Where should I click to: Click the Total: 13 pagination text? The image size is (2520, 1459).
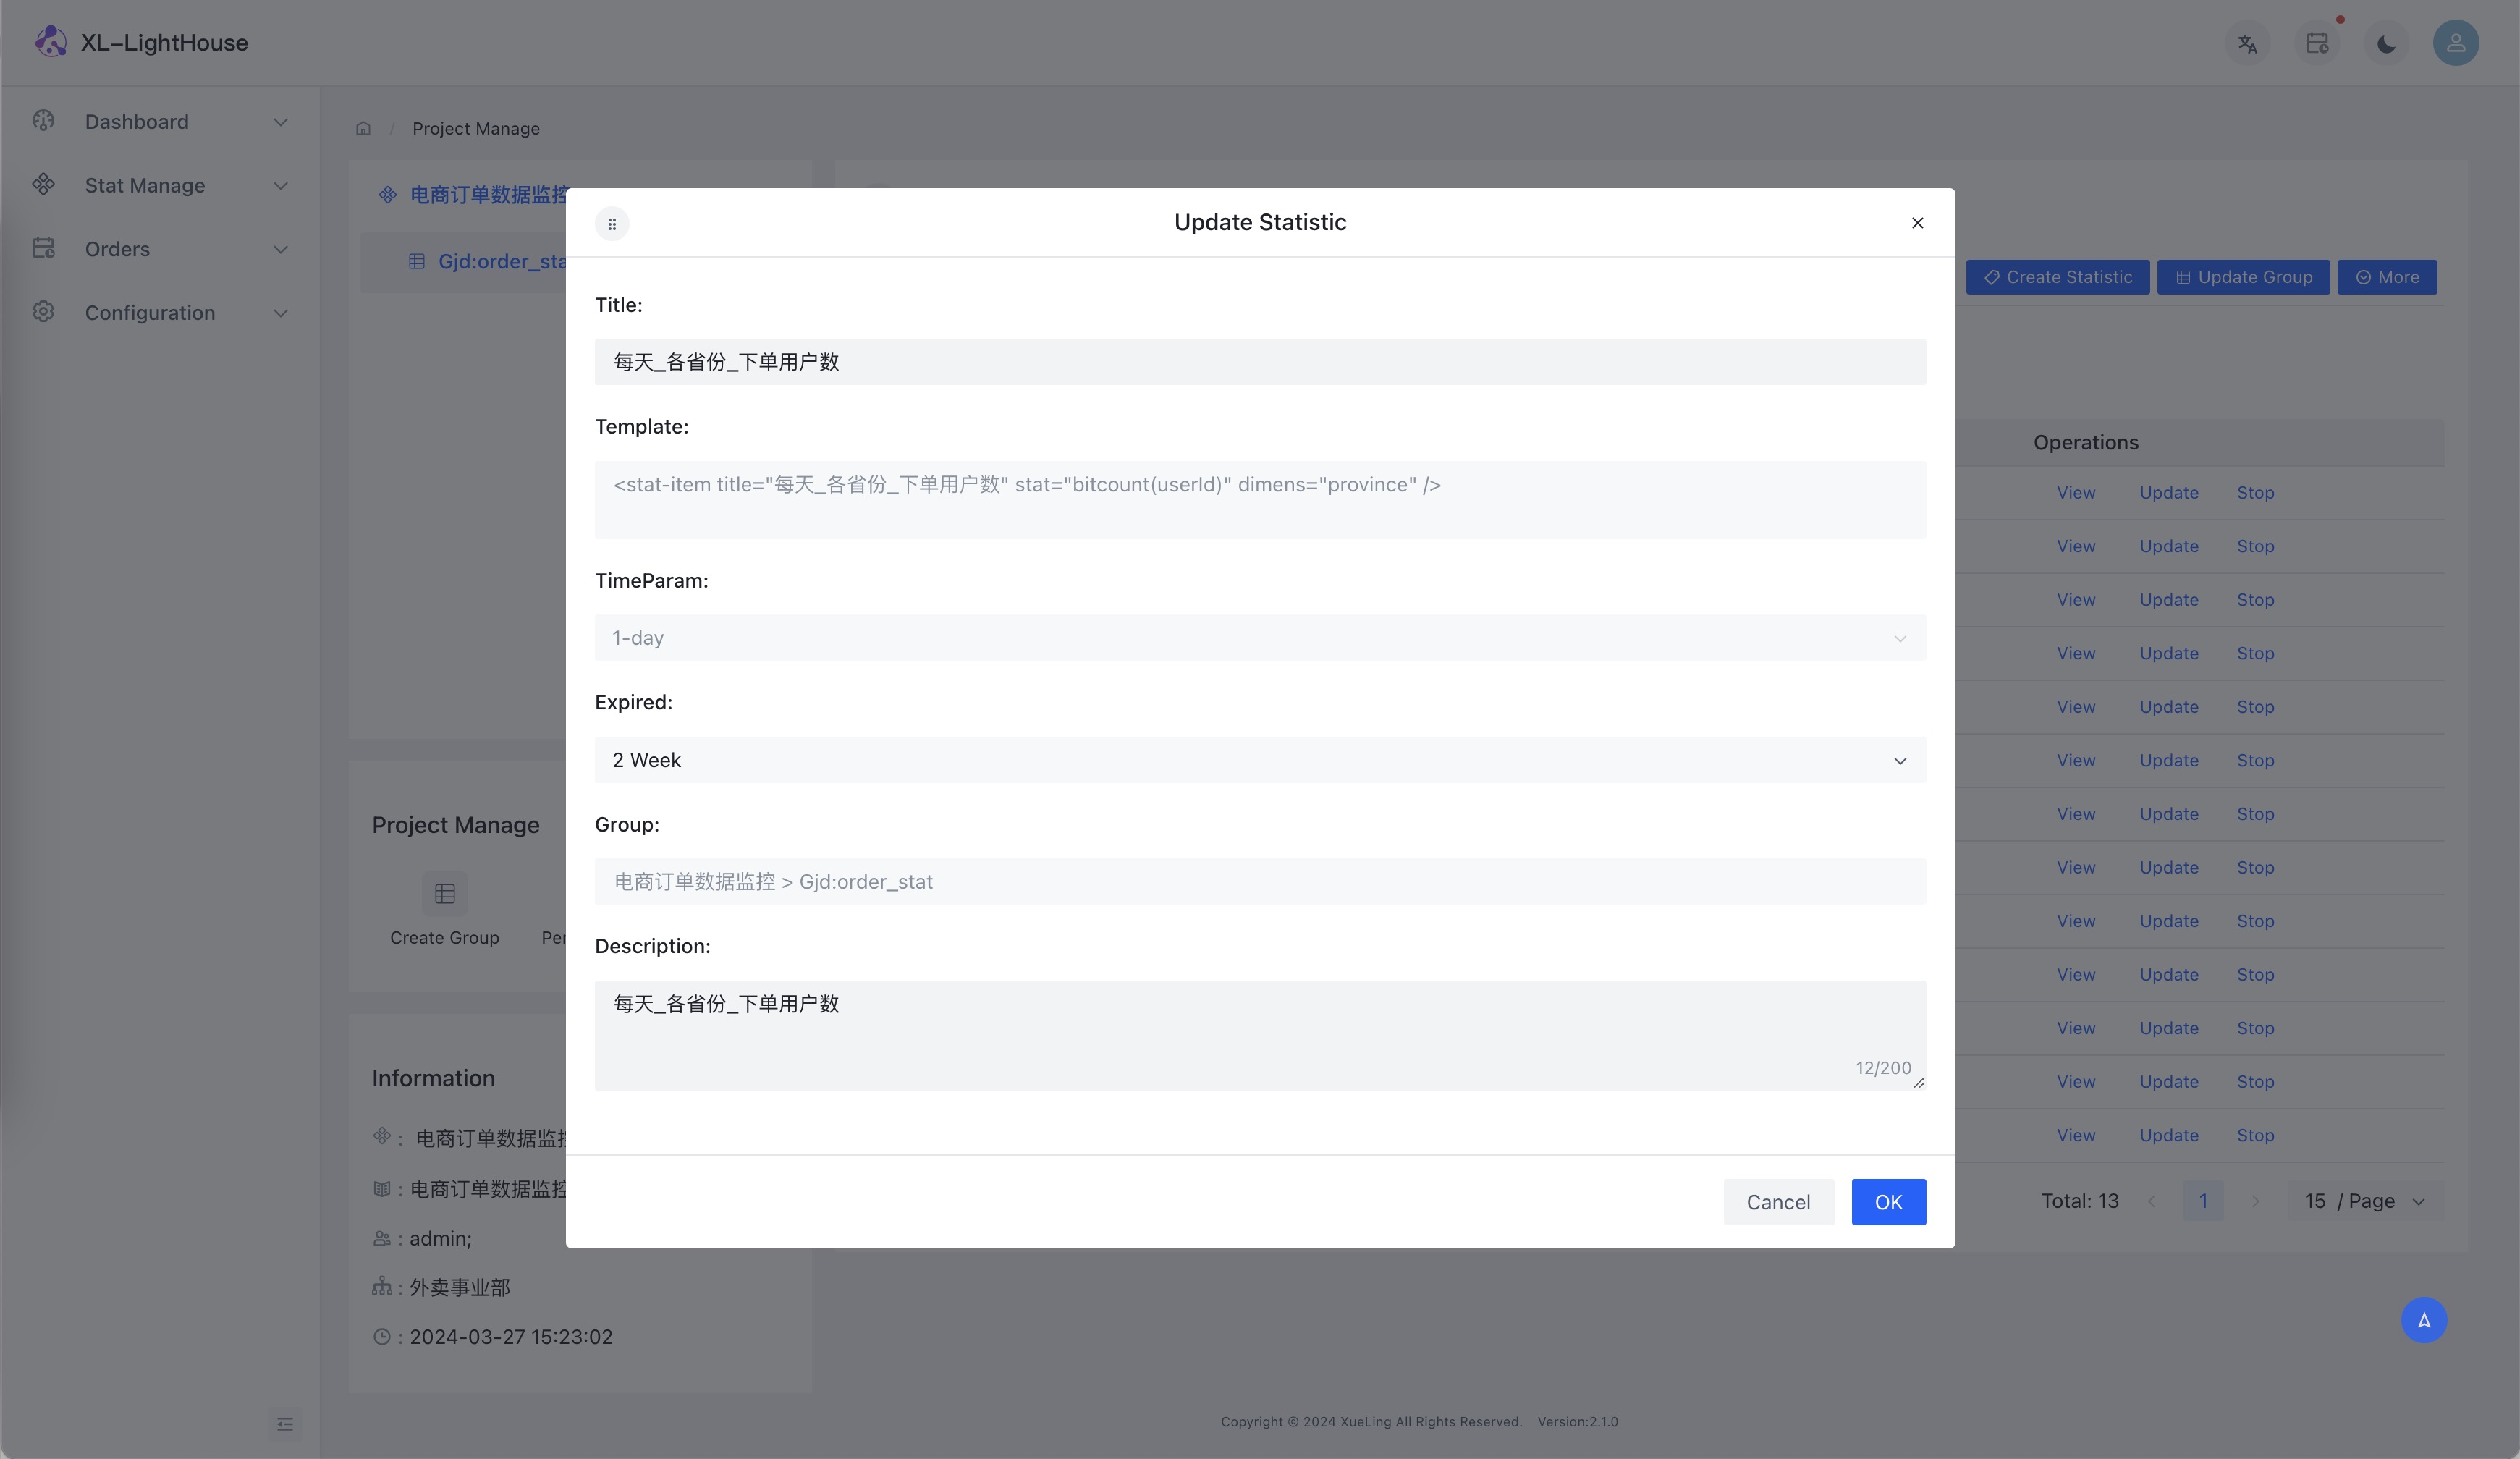(2080, 1201)
